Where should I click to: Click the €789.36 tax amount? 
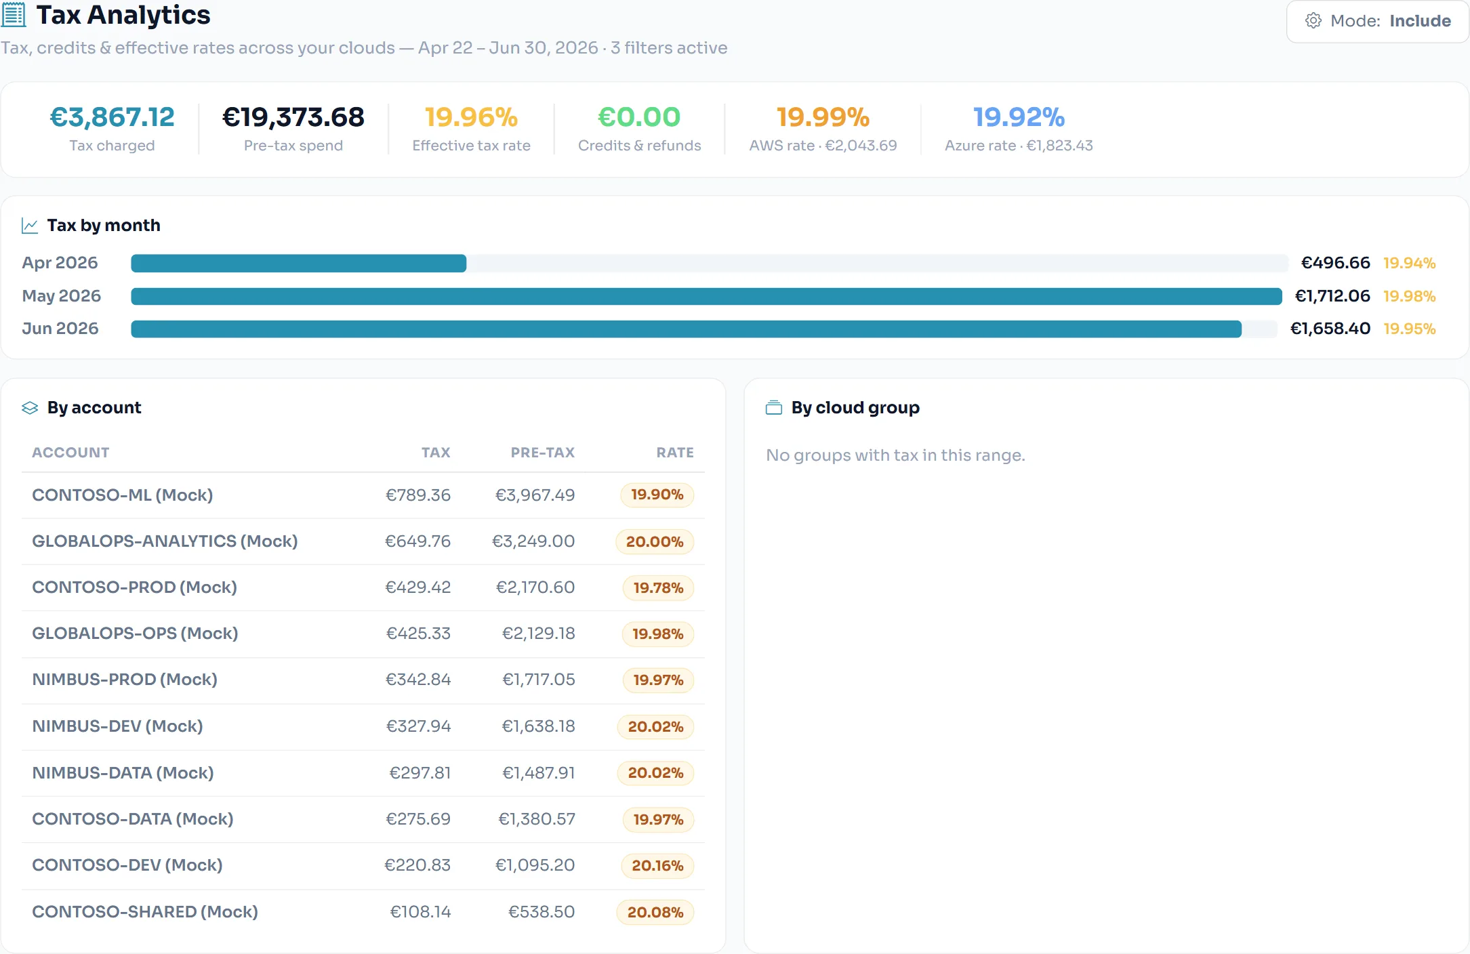tap(417, 495)
